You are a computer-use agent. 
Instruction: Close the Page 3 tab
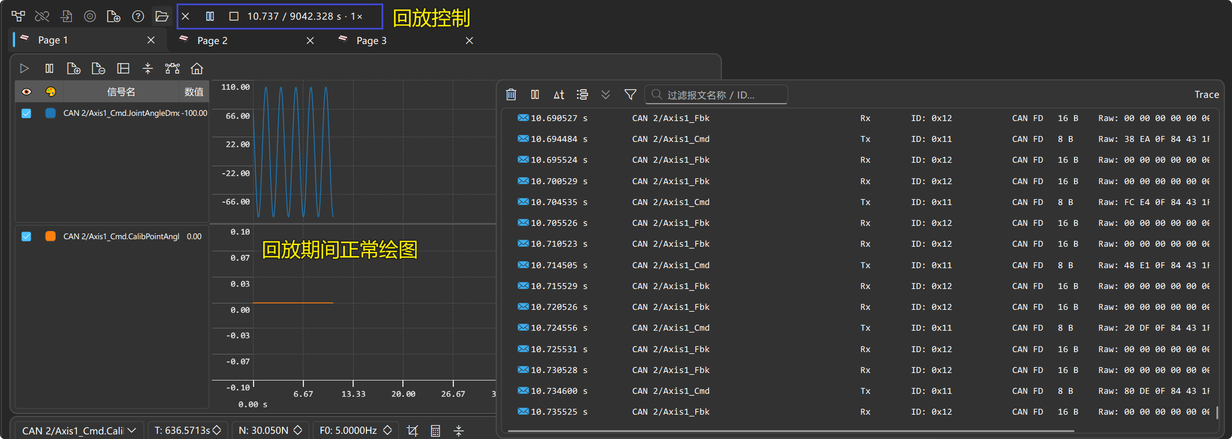[470, 41]
